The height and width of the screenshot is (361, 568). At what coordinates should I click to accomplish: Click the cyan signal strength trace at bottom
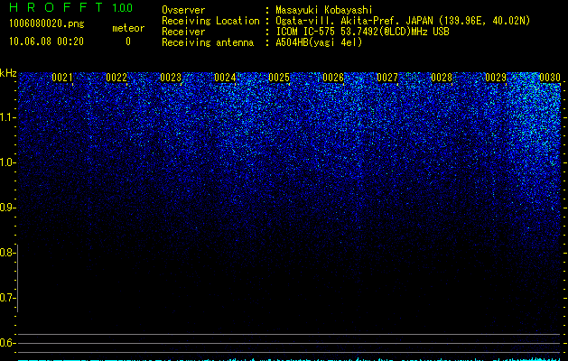click(289, 359)
